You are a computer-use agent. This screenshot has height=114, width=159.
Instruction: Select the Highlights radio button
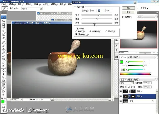pyautogui.click(x=106, y=31)
